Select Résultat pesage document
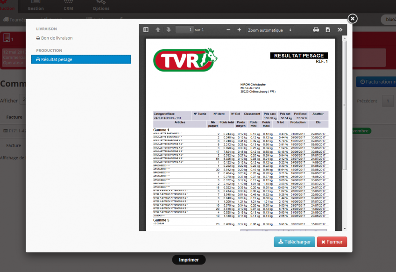This screenshot has height=272, width=396. (x=57, y=59)
